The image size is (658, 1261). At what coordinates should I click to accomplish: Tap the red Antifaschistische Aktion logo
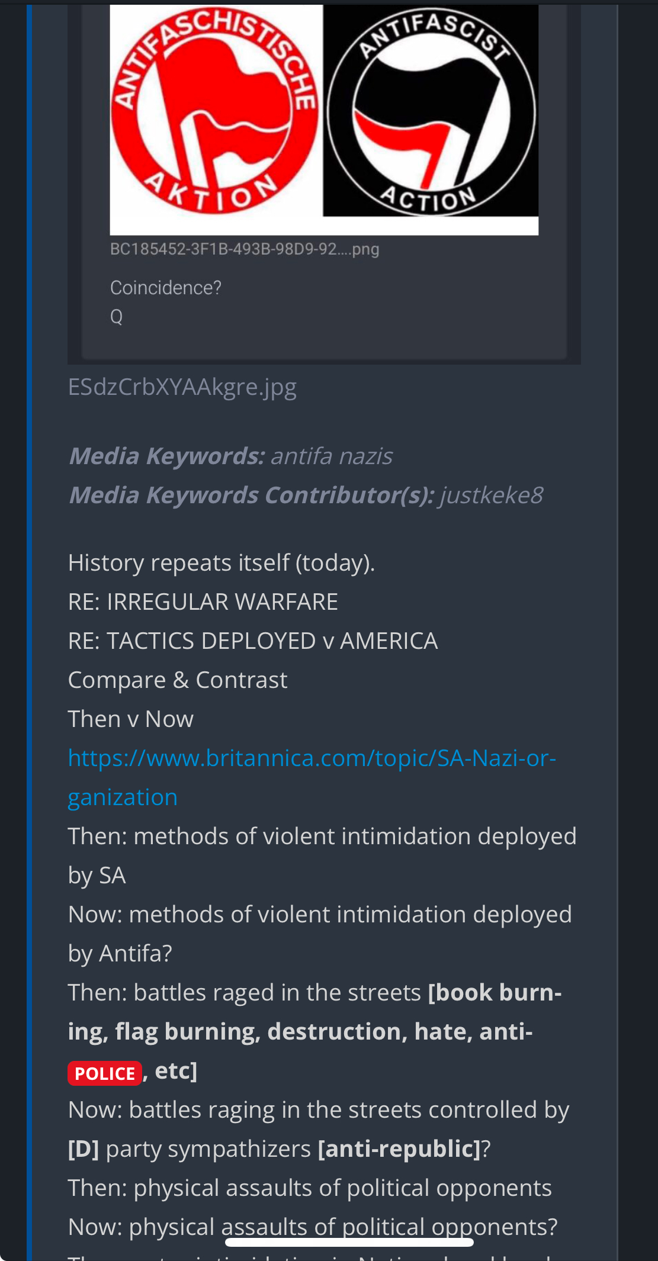(216, 112)
